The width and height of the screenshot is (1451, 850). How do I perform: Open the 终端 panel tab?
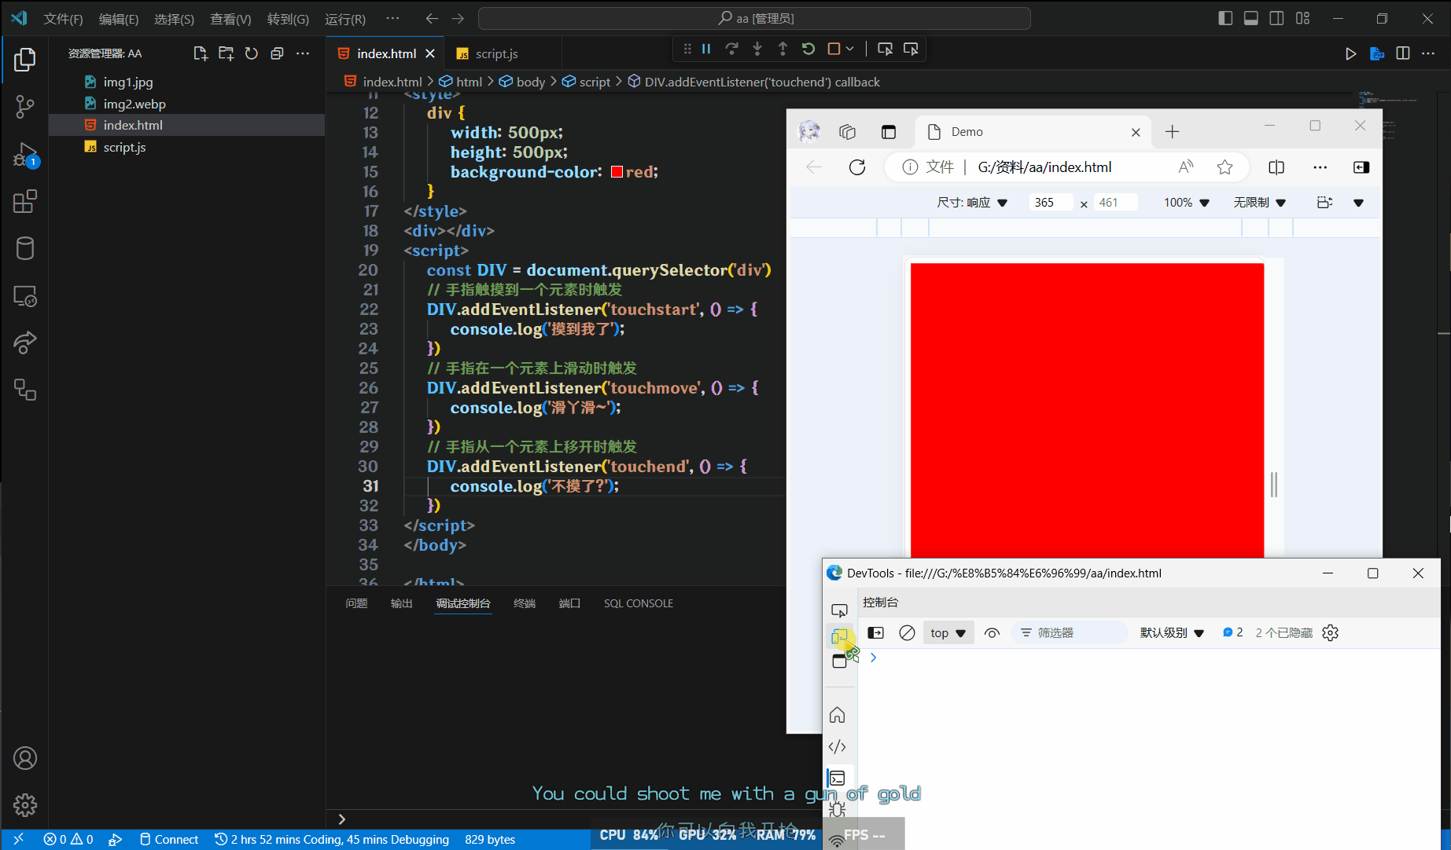point(524,603)
